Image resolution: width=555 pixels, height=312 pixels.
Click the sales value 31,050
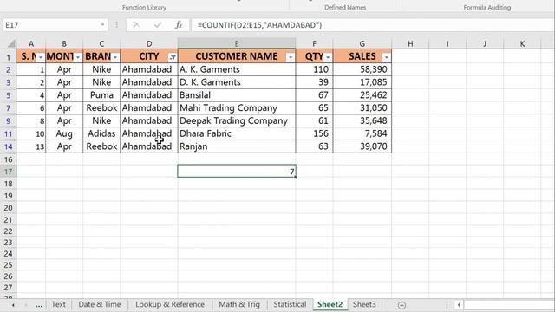(362, 107)
